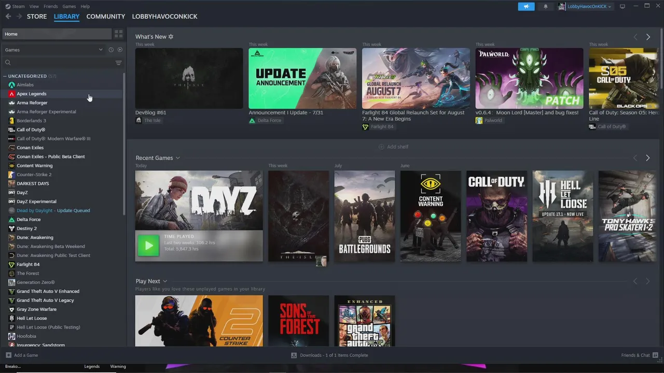Collapse the Uncategorized section
Viewport: 664px width, 373px height.
tap(5, 76)
